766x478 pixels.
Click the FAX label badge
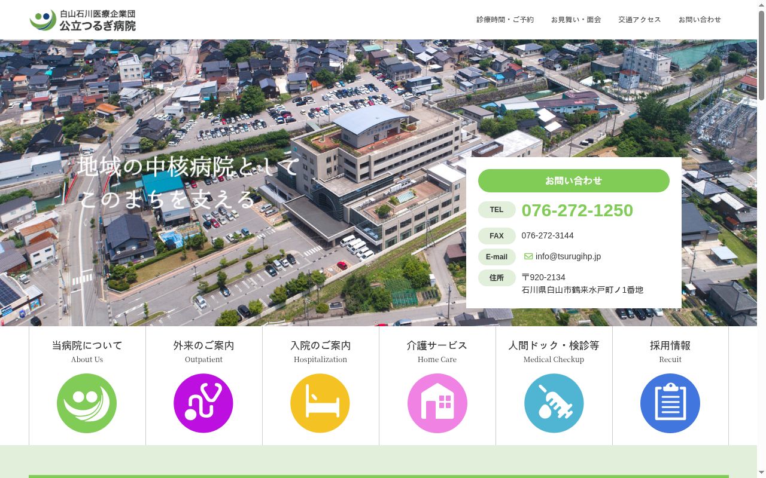pyautogui.click(x=497, y=236)
